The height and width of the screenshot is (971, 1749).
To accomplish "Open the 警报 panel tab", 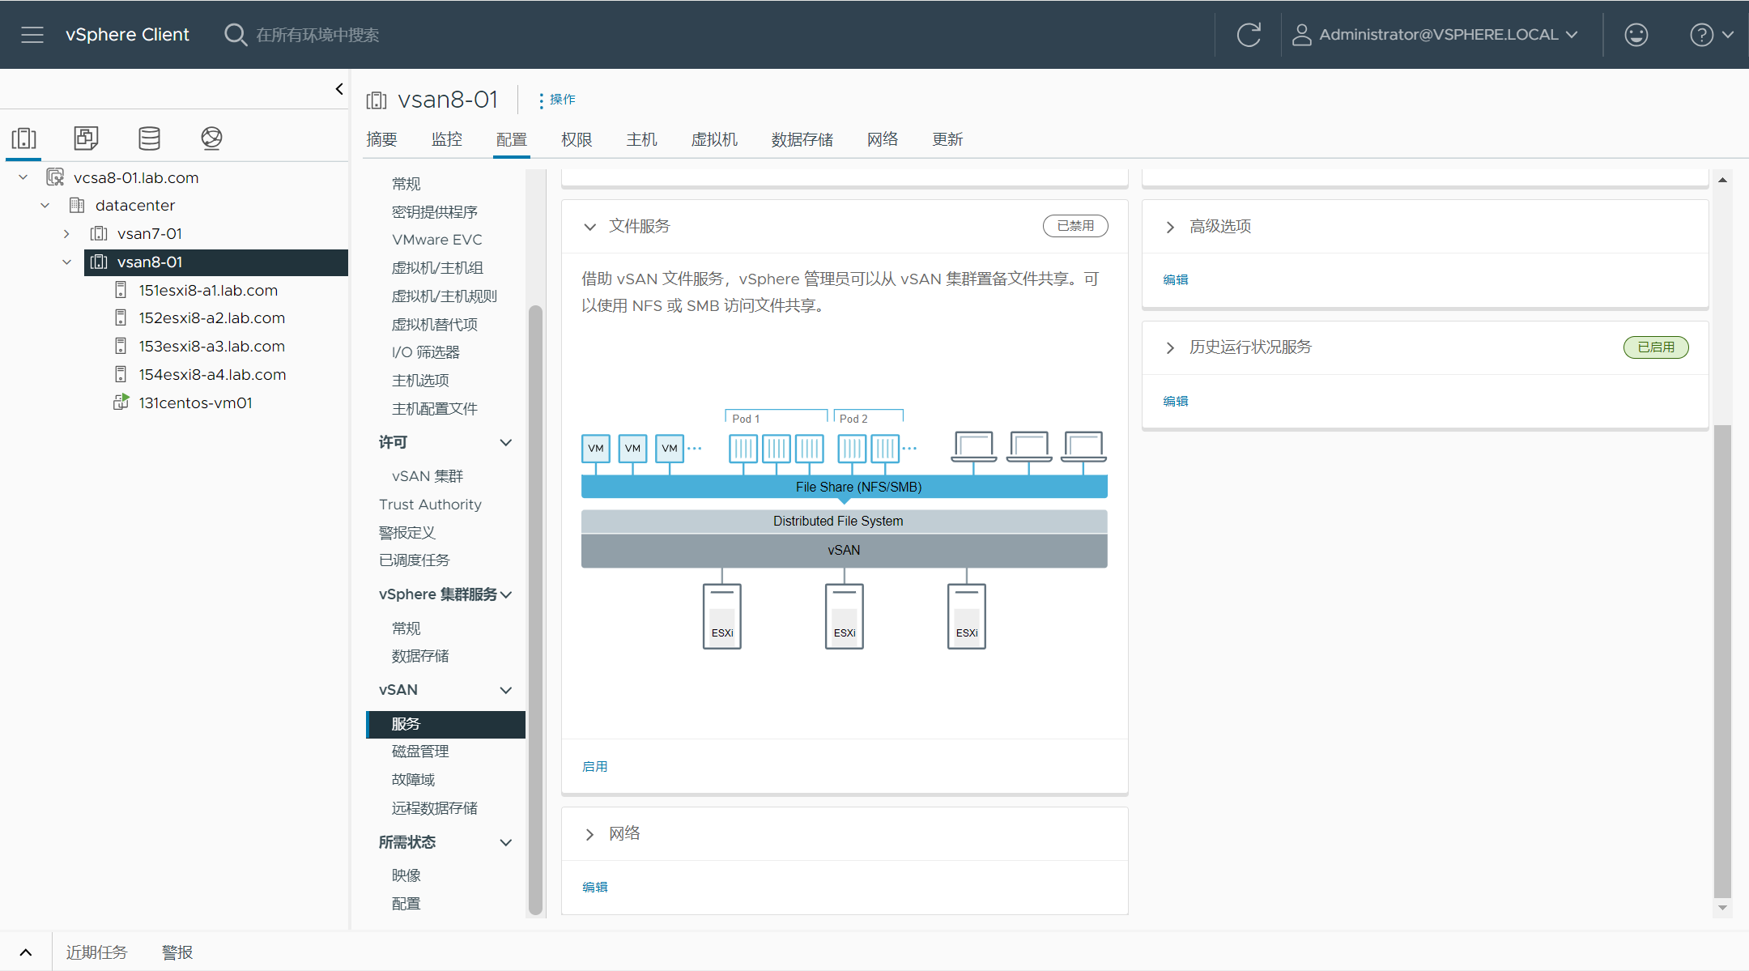I will click(177, 952).
